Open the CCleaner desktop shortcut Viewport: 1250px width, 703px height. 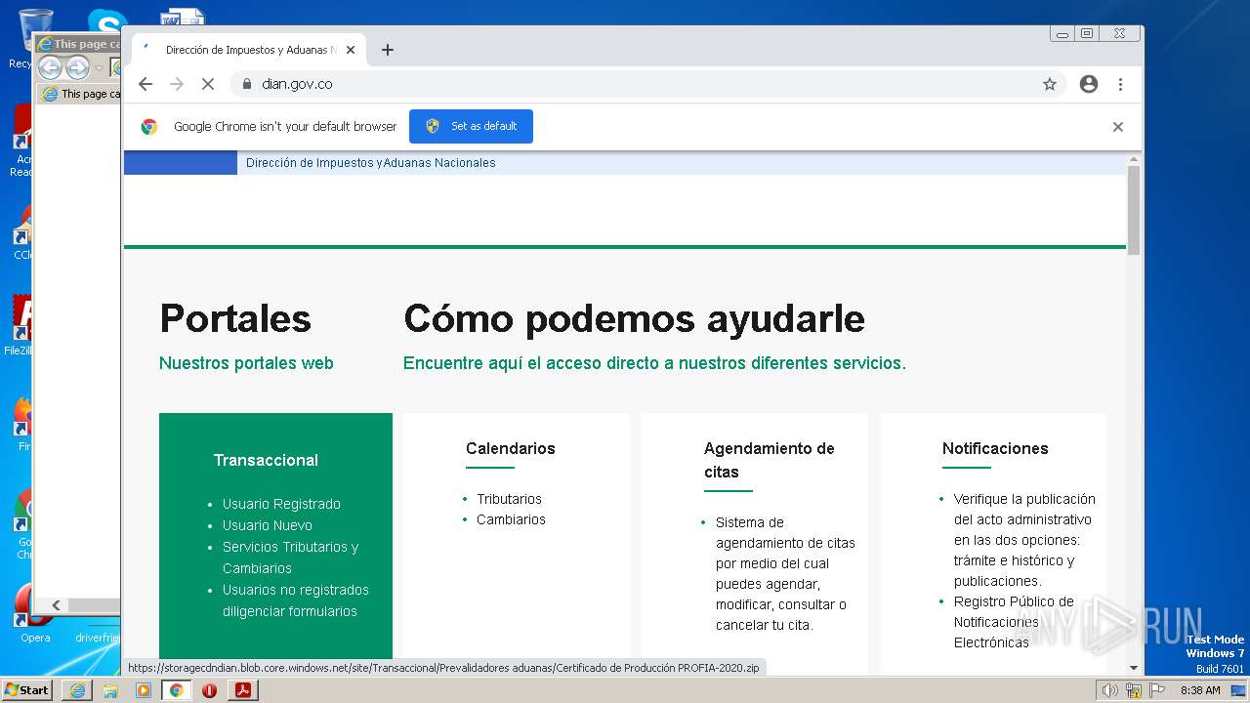point(21,232)
